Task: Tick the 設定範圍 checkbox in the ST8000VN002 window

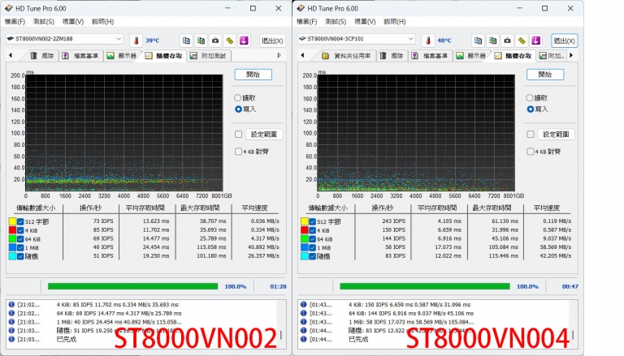Action: 238,135
